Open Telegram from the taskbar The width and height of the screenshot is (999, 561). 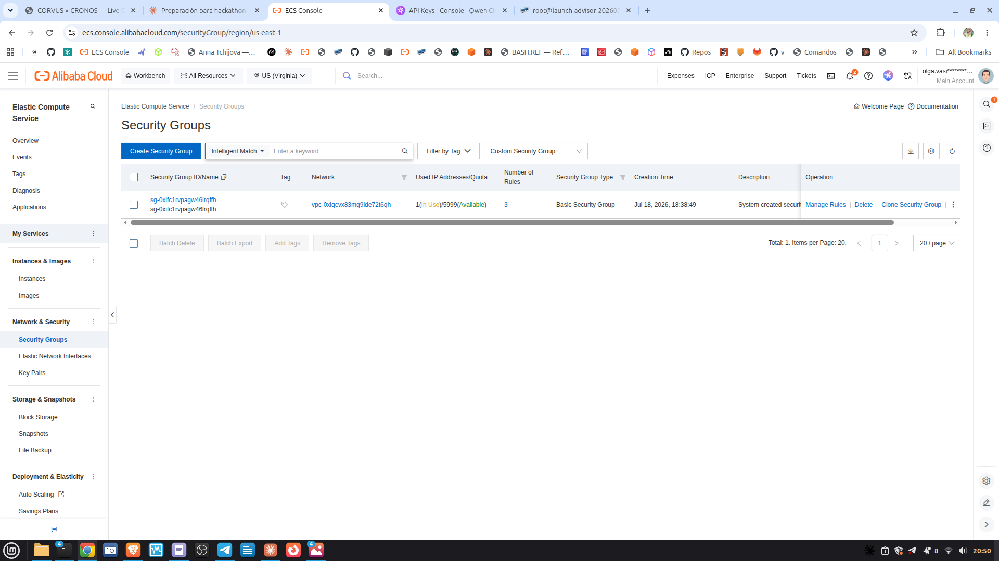pos(225,550)
